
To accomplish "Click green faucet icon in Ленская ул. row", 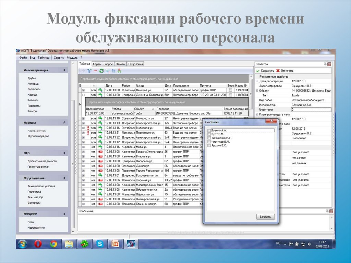I will click(x=100, y=90).
